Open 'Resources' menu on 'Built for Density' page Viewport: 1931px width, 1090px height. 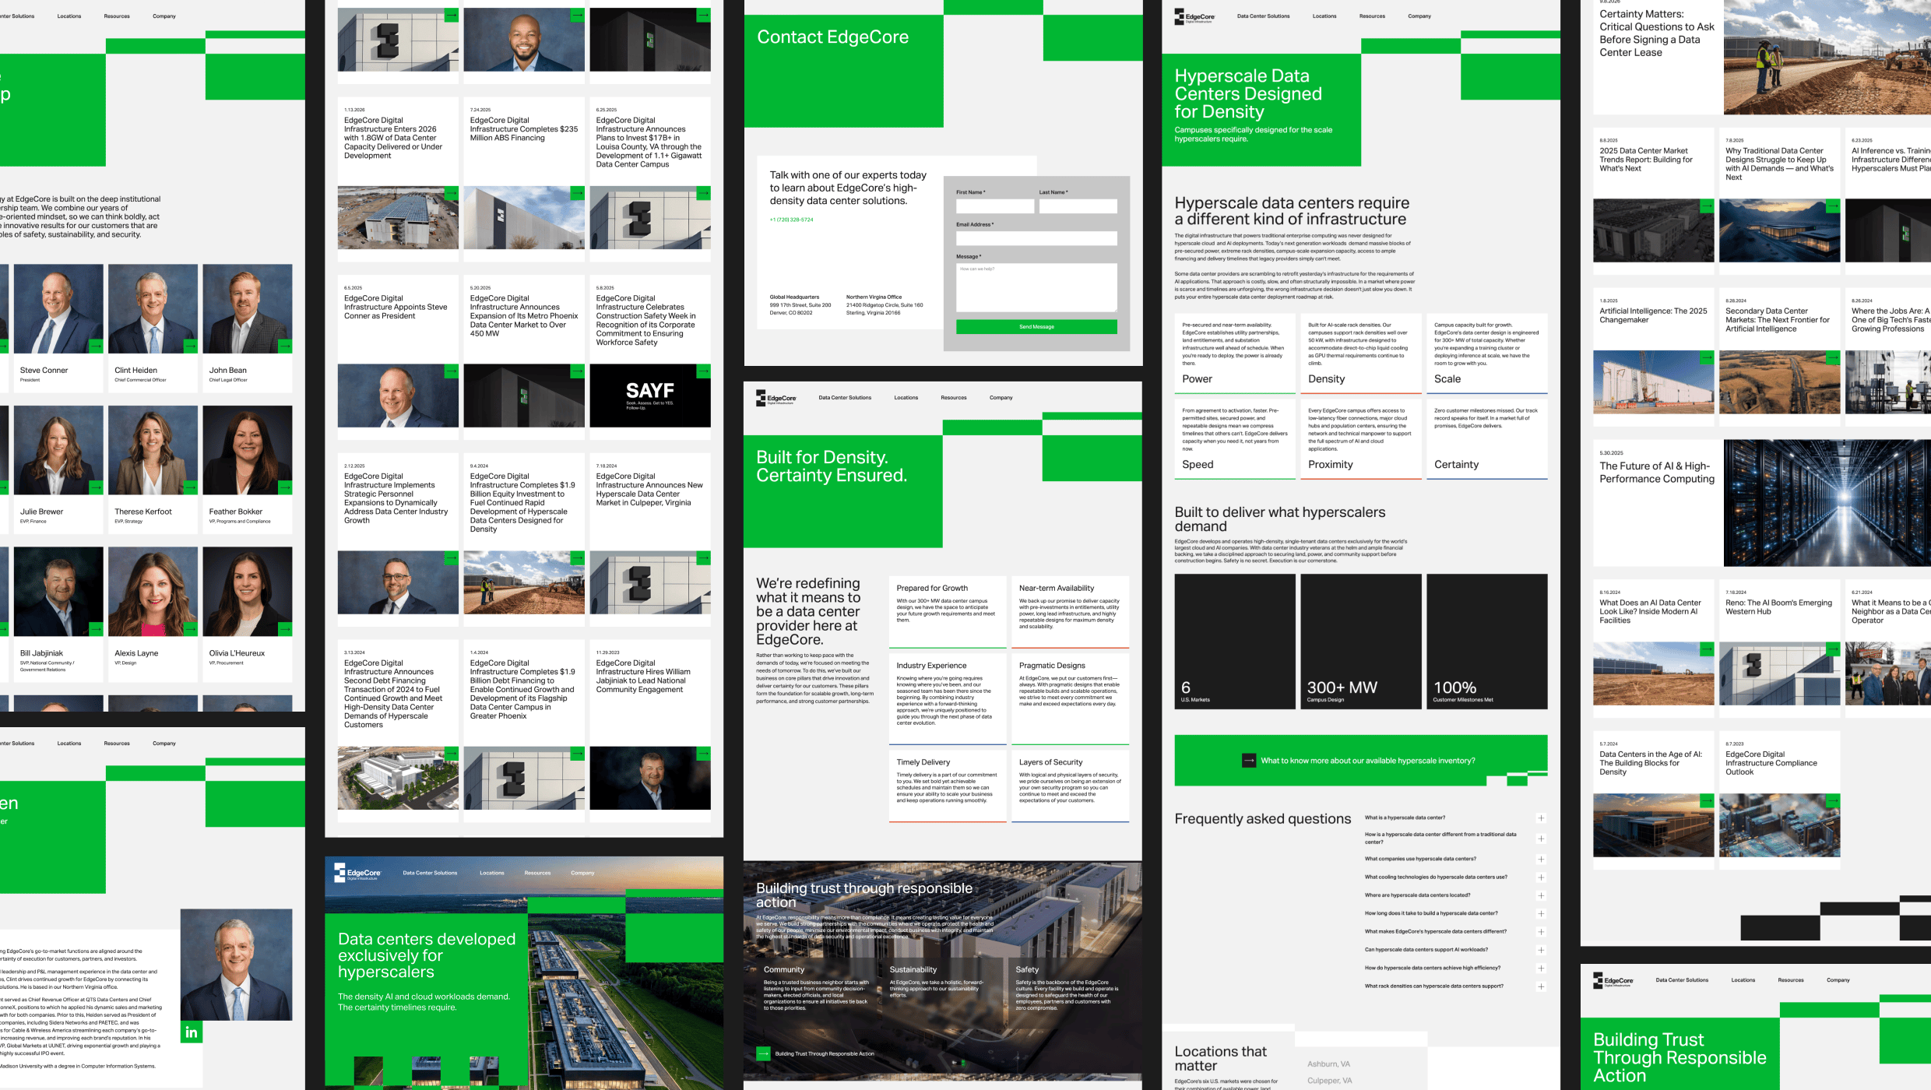click(954, 398)
